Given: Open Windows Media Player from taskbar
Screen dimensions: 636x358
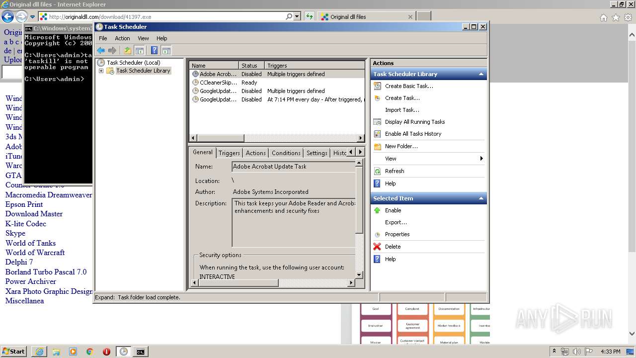Looking at the screenshot, I should [x=73, y=352].
